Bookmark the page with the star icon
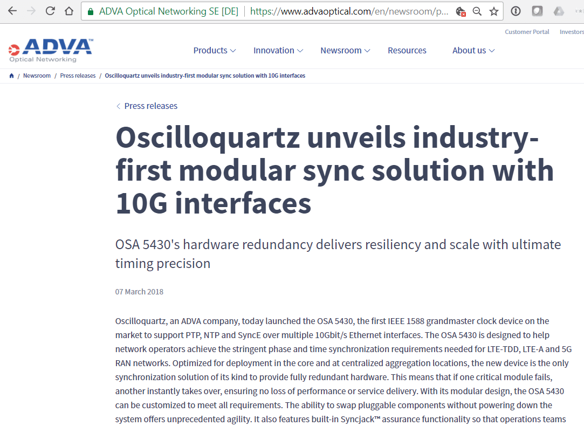584x426 pixels. coord(493,11)
